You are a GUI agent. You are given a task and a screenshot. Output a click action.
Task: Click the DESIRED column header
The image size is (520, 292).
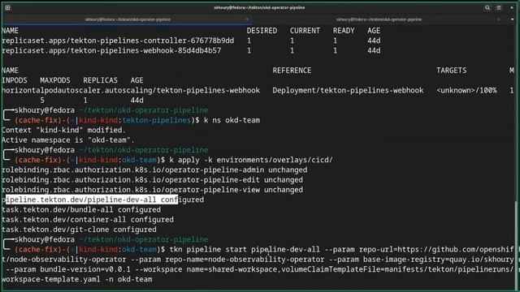pos(262,31)
